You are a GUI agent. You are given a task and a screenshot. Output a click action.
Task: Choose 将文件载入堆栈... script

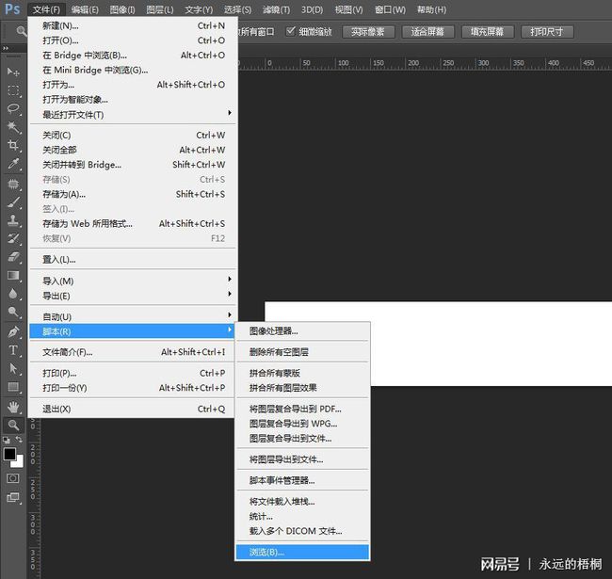[302, 502]
